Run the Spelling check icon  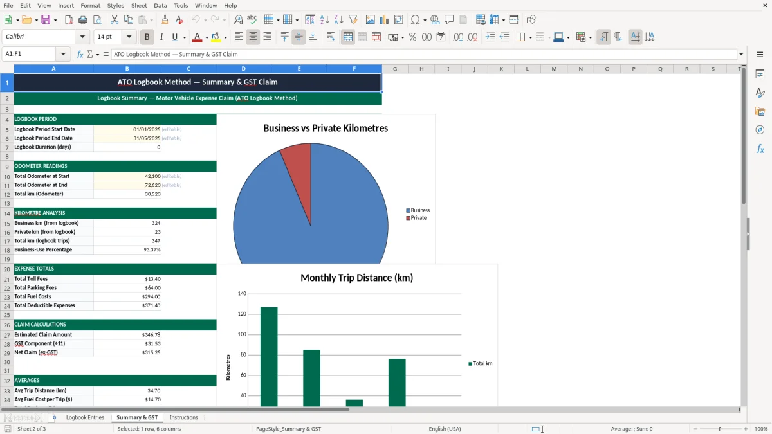point(252,20)
